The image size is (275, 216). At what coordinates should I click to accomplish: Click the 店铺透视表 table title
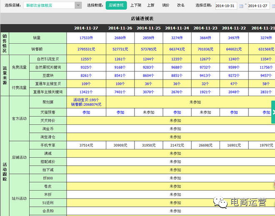[142, 19]
